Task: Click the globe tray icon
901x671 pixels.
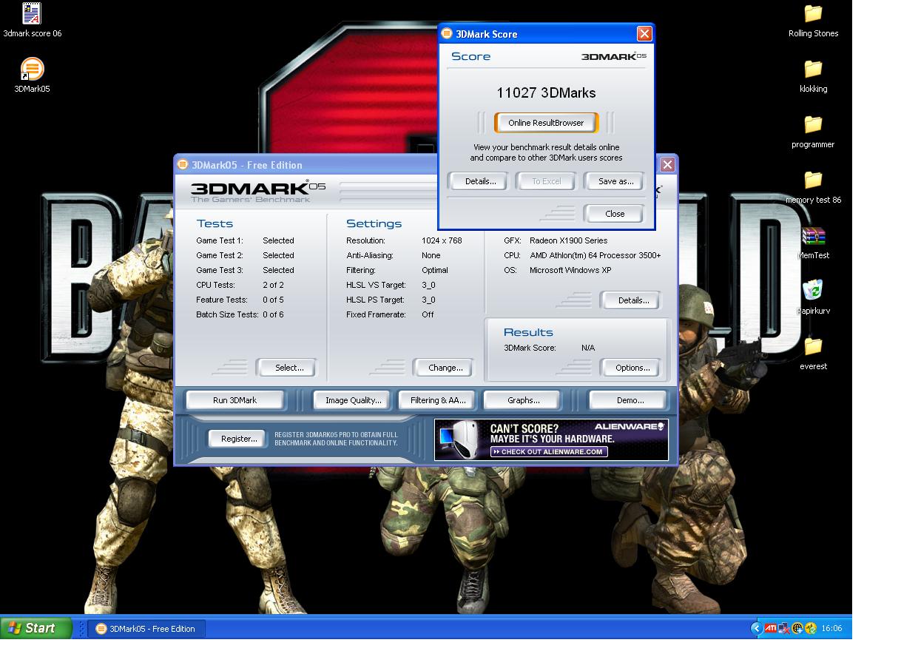Action: click(x=797, y=628)
